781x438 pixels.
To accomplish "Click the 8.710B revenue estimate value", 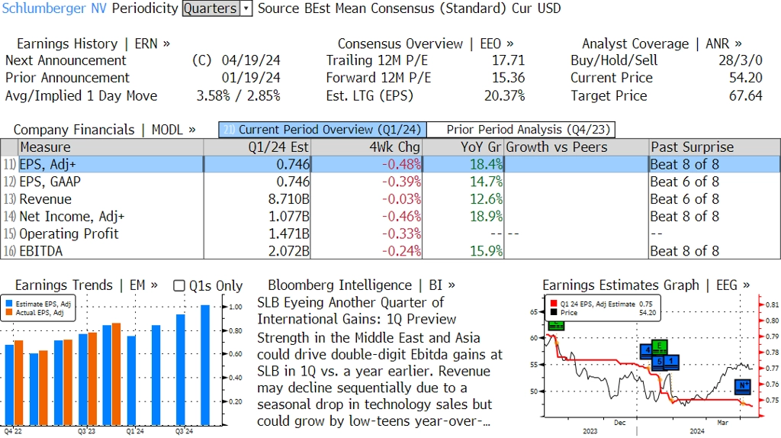I will 288,199.
